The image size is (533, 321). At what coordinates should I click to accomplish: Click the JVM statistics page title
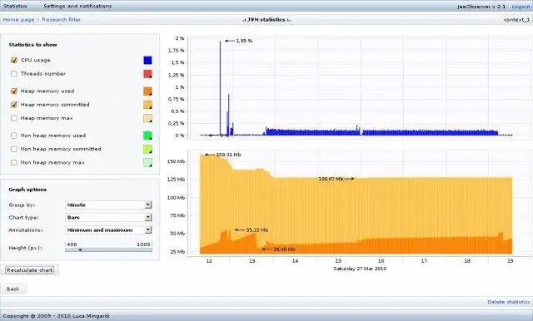[x=266, y=20]
